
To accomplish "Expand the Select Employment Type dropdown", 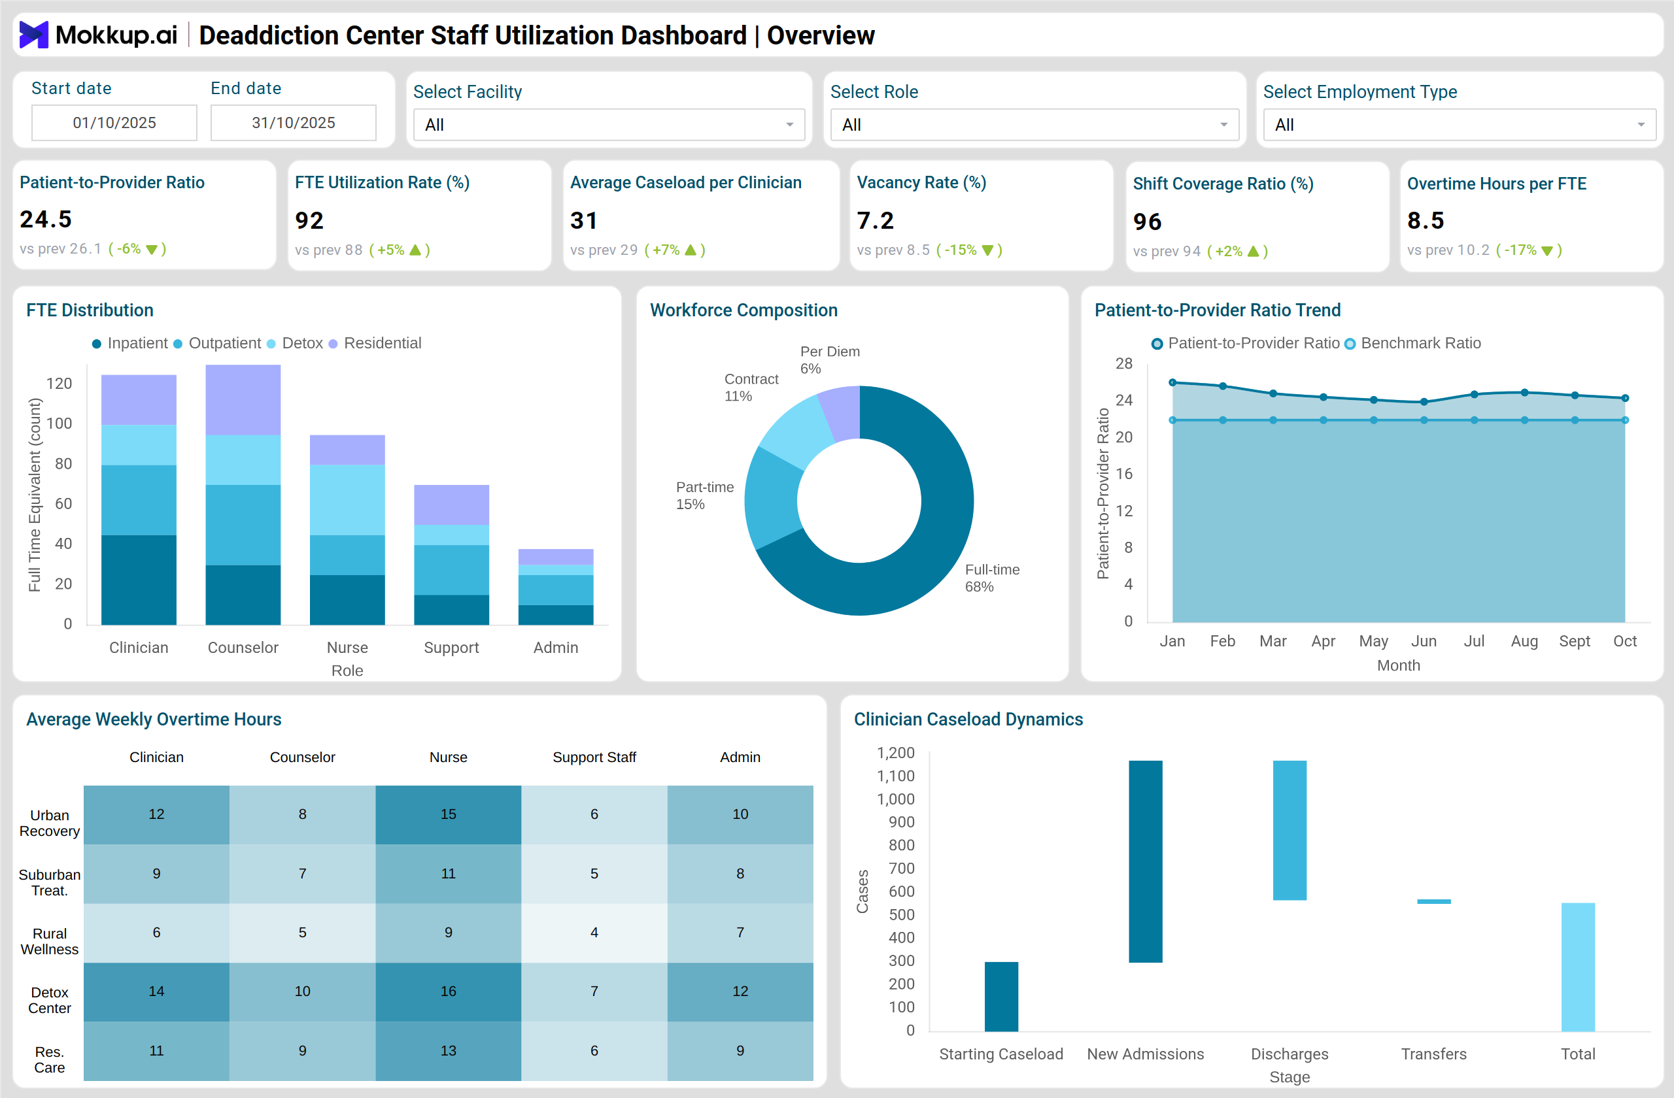I will click(1459, 125).
